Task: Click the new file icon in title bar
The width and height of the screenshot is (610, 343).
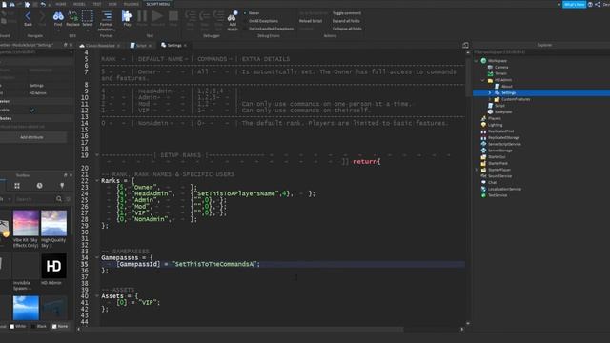Action: [4, 4]
